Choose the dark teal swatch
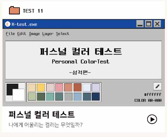This screenshot has height=137, width=167. (59, 97)
